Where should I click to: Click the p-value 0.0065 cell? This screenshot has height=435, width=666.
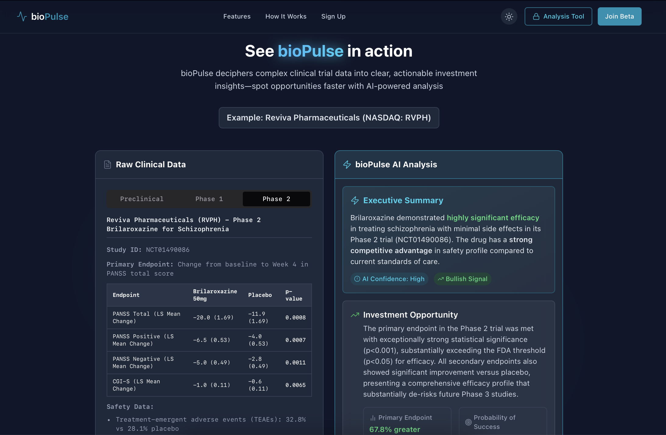(x=296, y=385)
